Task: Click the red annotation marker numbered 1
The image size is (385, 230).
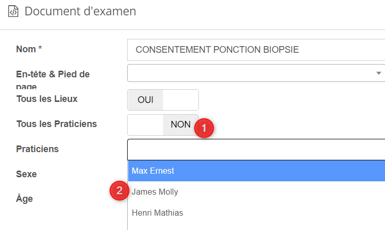Action: (x=204, y=128)
